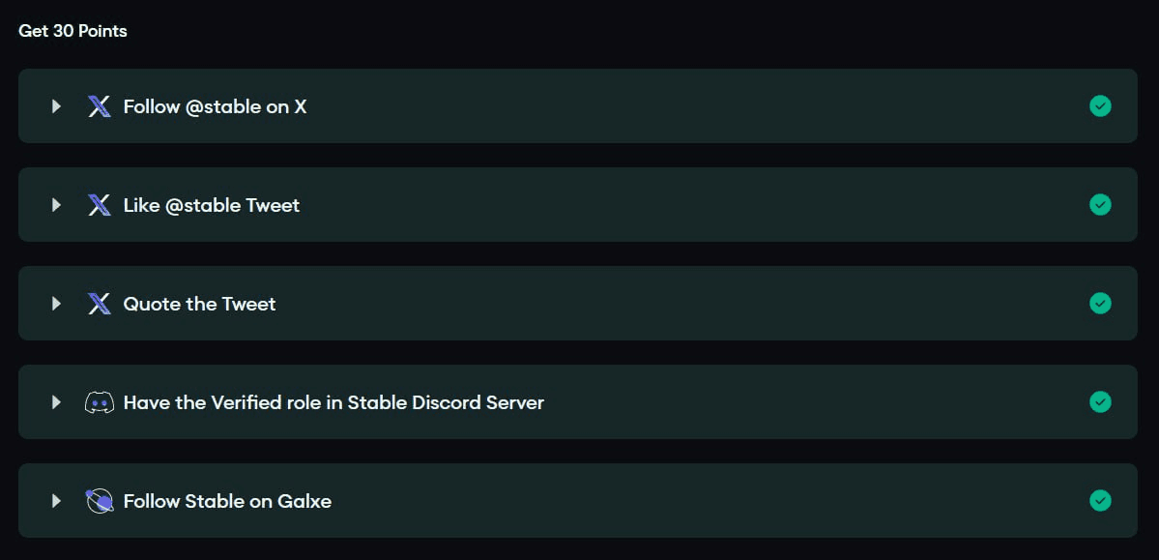Click green checkmark on Follow Stable on Galxe
Viewport: 1159px width, 560px height.
point(1101,501)
